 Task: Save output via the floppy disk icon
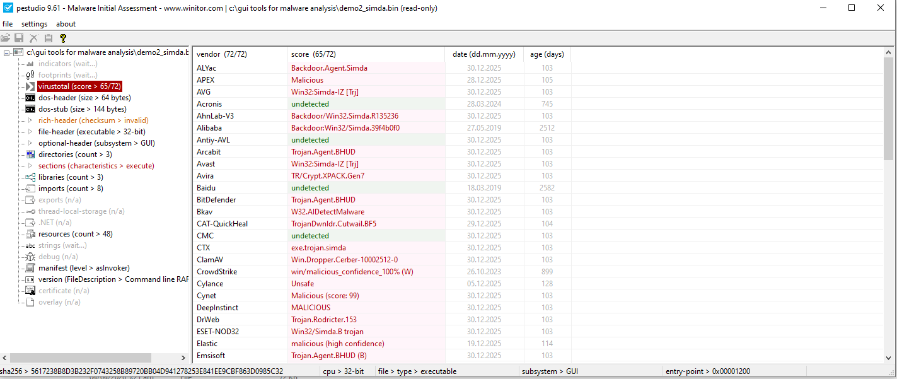tap(20, 38)
